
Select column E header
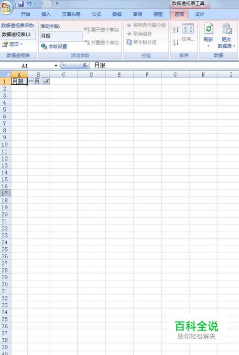pyautogui.click(x=119, y=74)
